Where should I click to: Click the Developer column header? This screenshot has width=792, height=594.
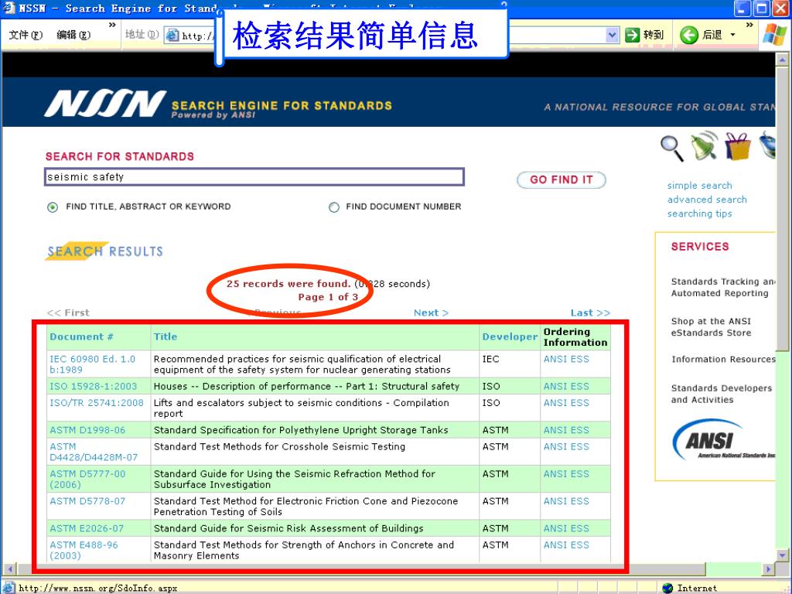pos(510,337)
